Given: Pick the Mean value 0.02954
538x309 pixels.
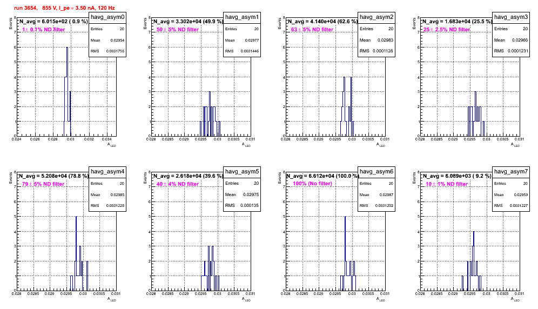Looking at the screenshot, I should (117, 40).
